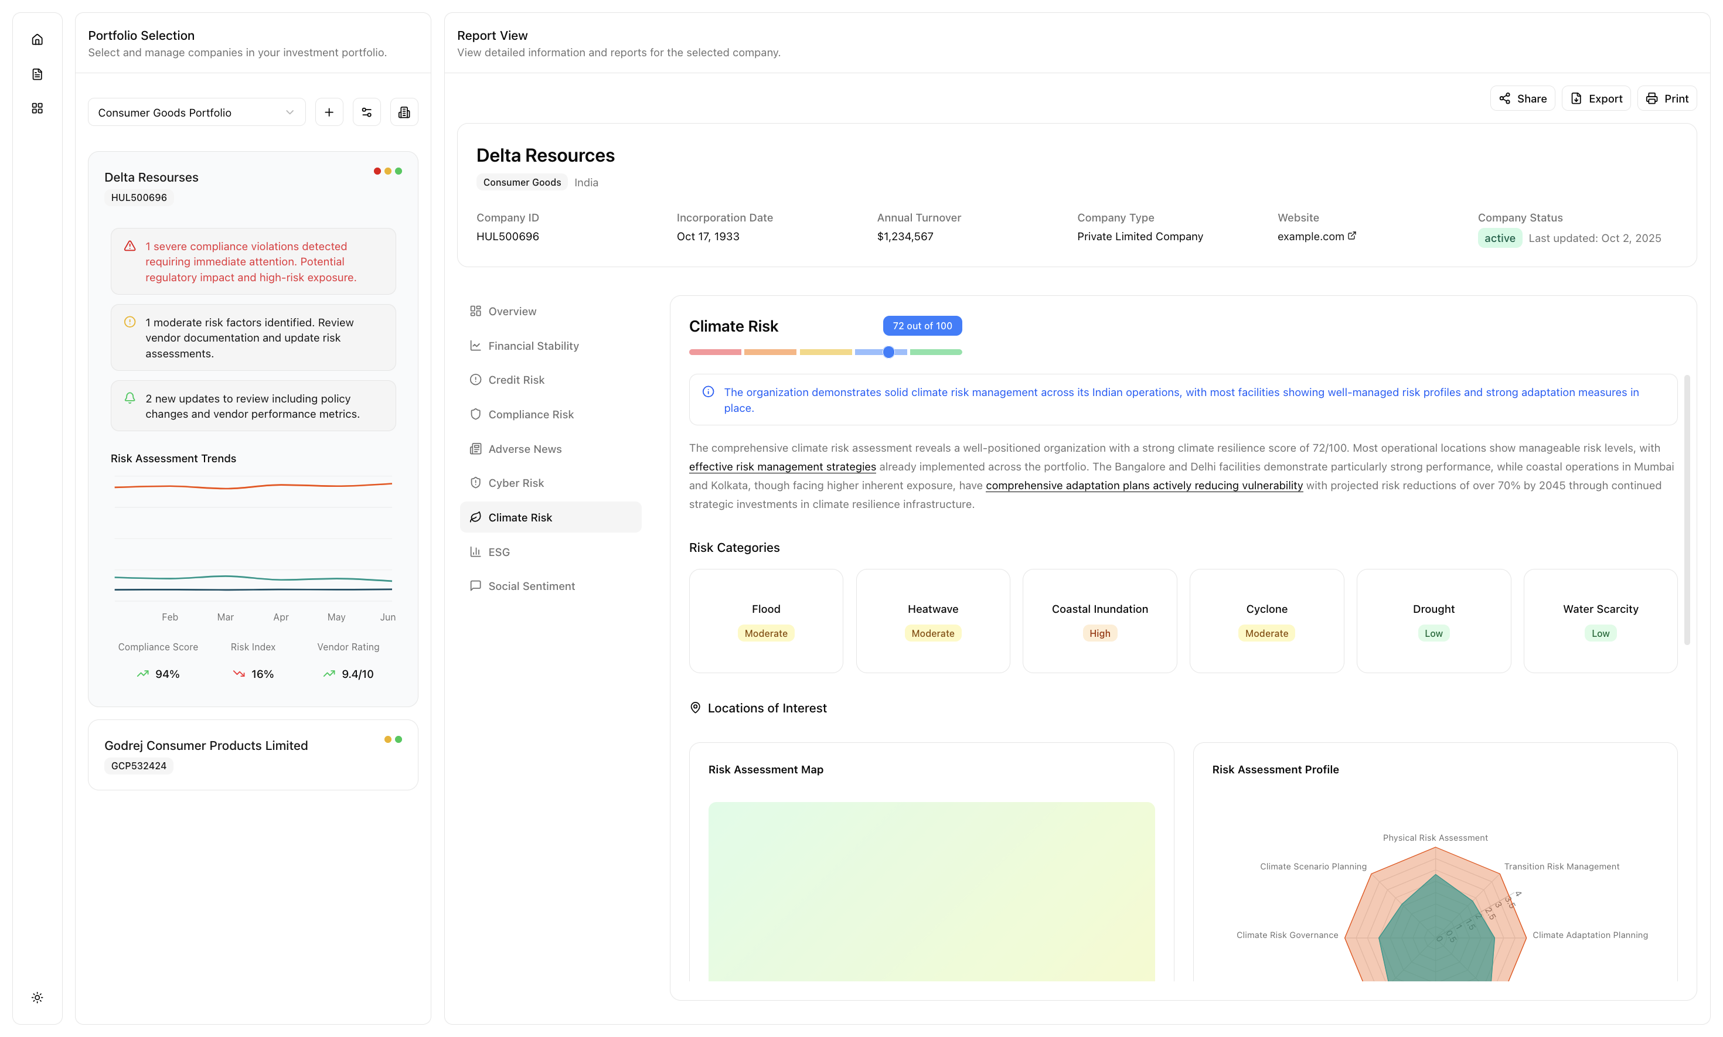This screenshot has width=1723, height=1037.
Task: Open the portfolio filter settings icon
Action: coord(367,112)
